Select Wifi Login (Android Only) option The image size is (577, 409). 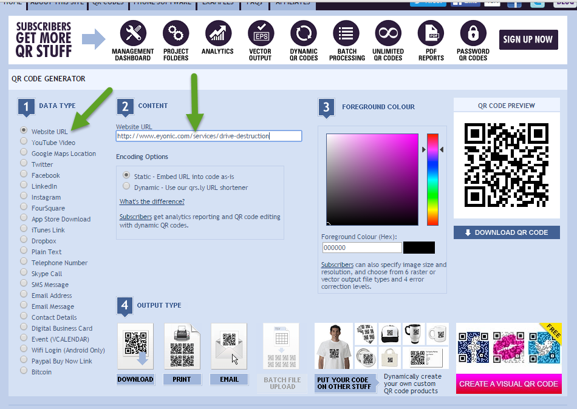[24, 349]
